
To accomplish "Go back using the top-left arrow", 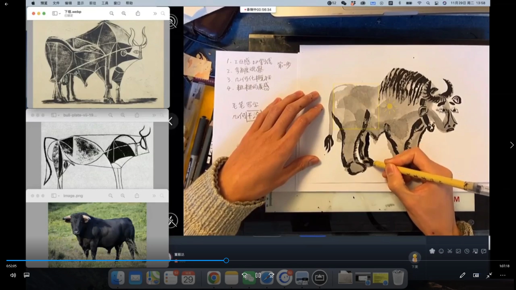I will [6, 4].
